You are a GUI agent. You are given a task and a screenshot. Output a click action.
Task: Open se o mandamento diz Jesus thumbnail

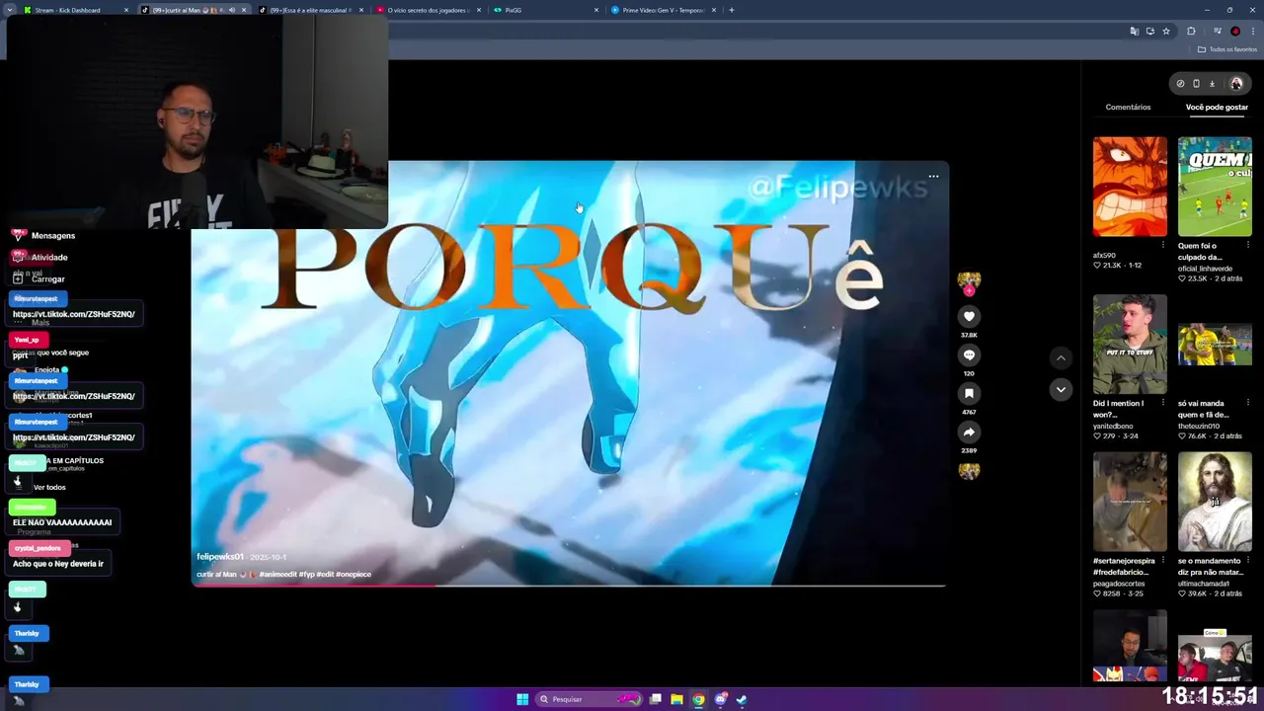pos(1215,503)
